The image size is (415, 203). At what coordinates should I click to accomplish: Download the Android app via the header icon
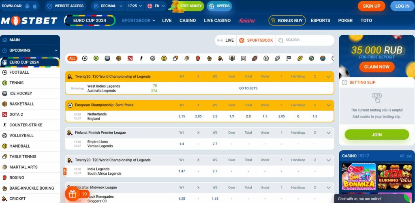pos(27,6)
